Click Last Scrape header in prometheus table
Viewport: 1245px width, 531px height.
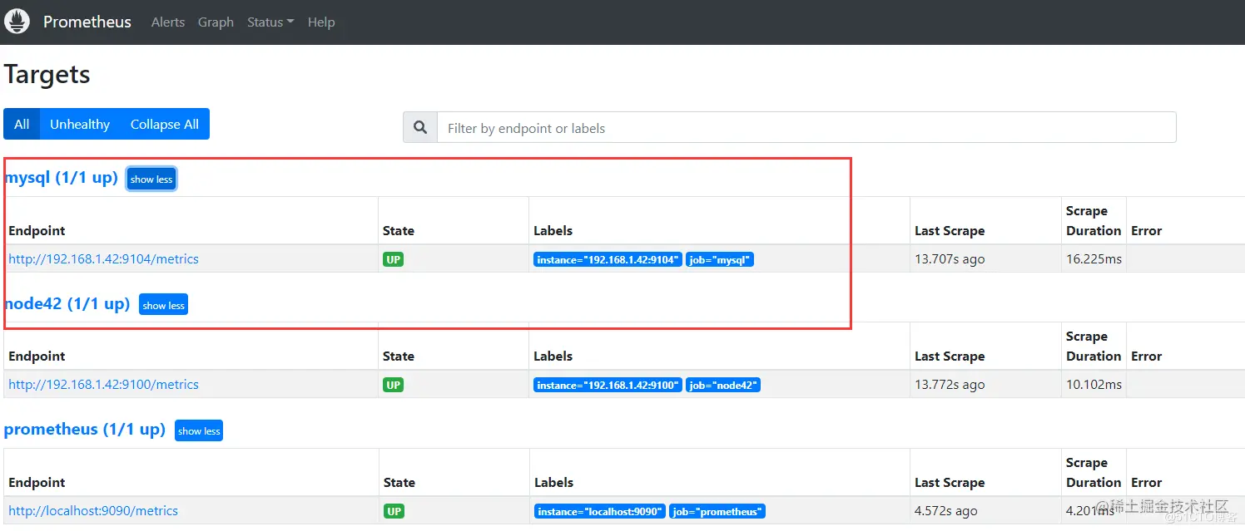[950, 483]
